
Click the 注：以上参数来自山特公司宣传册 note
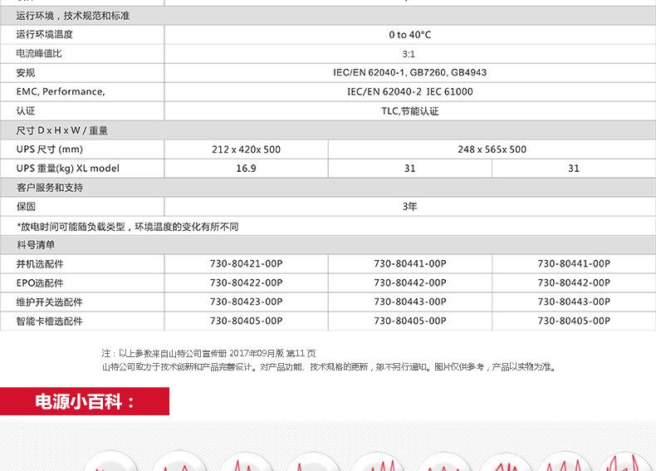208,353
